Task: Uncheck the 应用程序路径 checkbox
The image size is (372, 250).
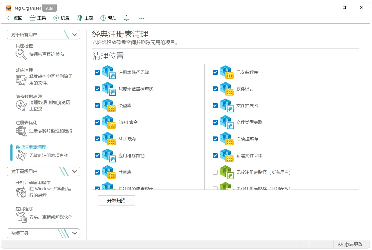Action: coord(97,156)
